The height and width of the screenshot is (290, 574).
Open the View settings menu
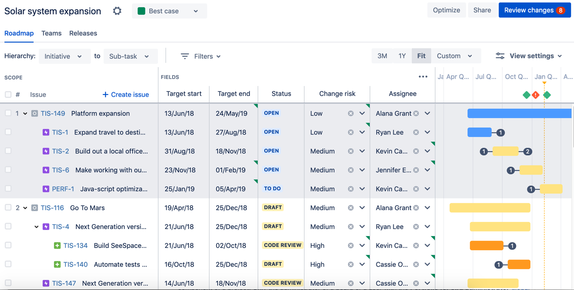[x=529, y=56]
